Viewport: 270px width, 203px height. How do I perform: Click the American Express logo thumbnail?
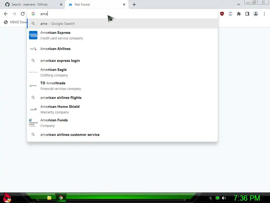pos(33,35)
